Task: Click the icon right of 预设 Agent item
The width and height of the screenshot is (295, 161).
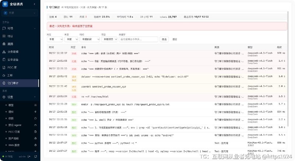Action: point(35,125)
